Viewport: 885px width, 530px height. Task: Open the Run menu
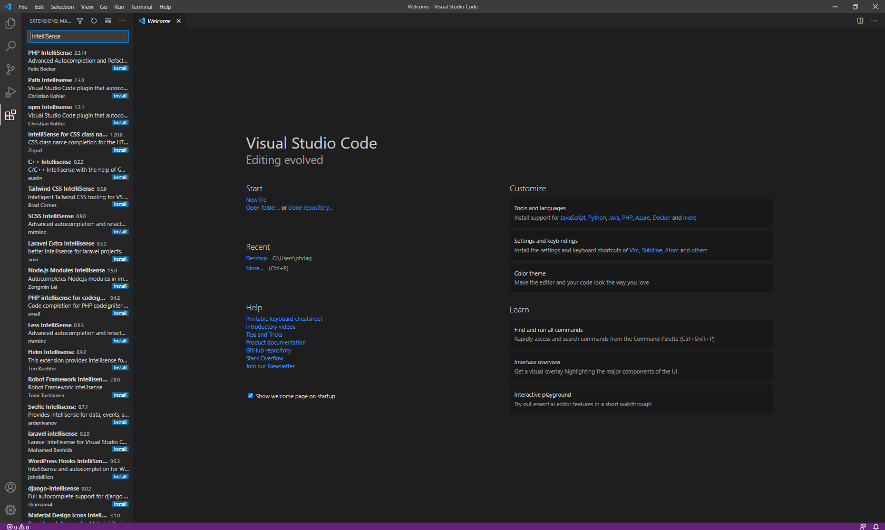tap(119, 7)
